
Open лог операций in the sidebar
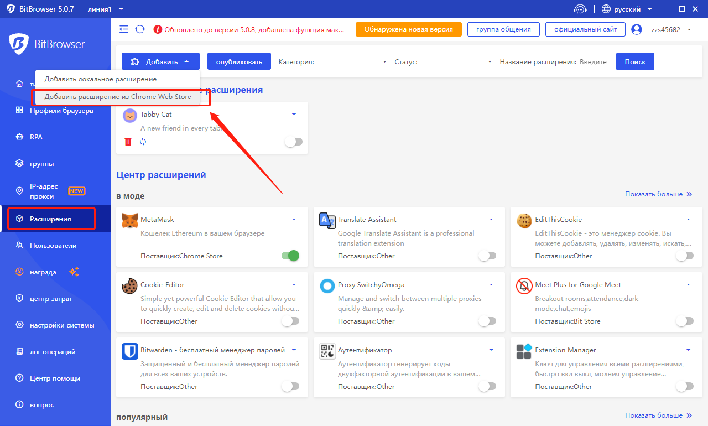55,352
